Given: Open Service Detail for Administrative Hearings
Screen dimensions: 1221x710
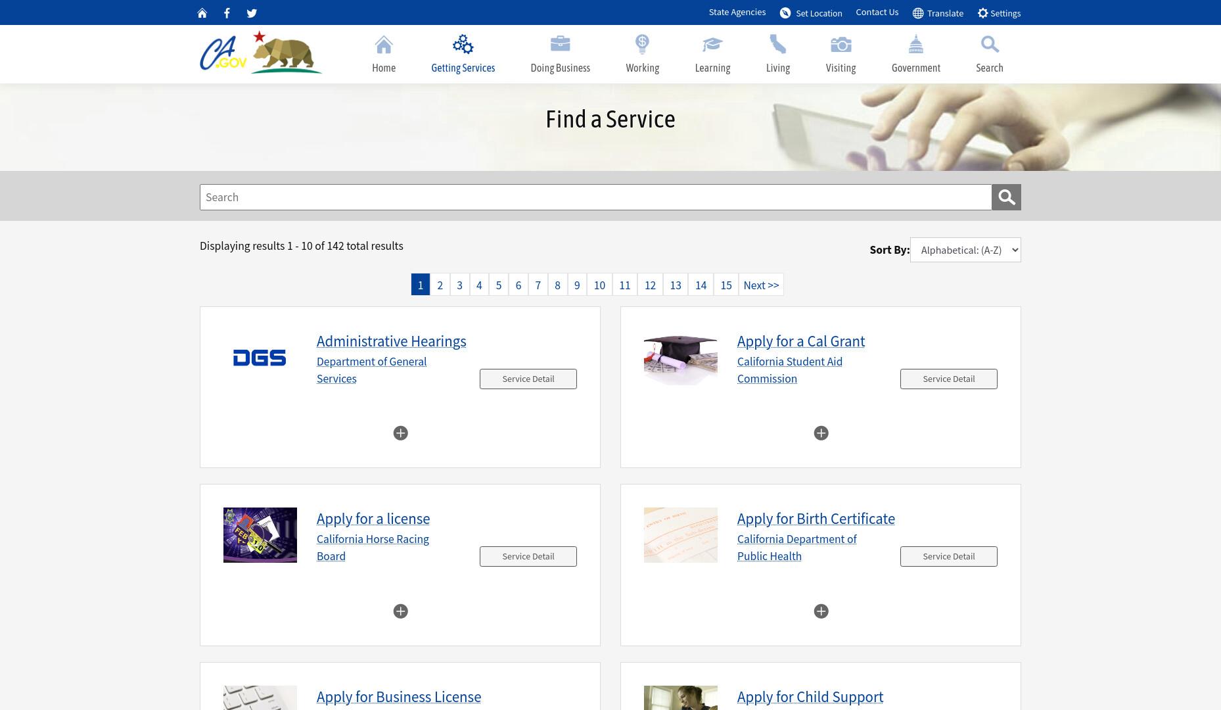Looking at the screenshot, I should click(x=528, y=379).
